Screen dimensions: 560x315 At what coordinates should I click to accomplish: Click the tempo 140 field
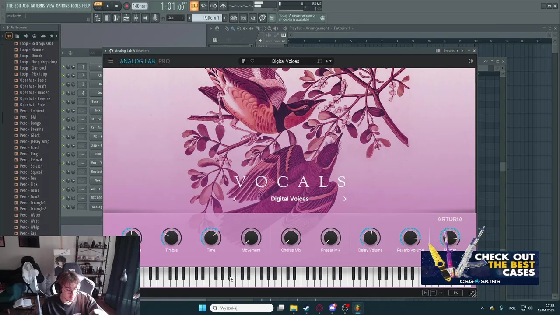click(x=140, y=6)
